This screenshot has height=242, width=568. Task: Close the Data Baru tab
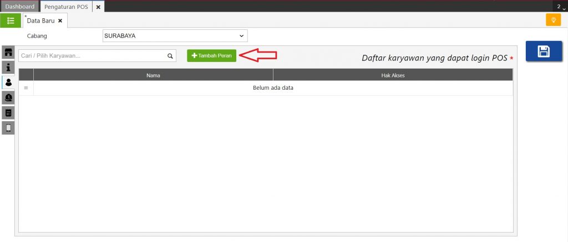pos(60,20)
